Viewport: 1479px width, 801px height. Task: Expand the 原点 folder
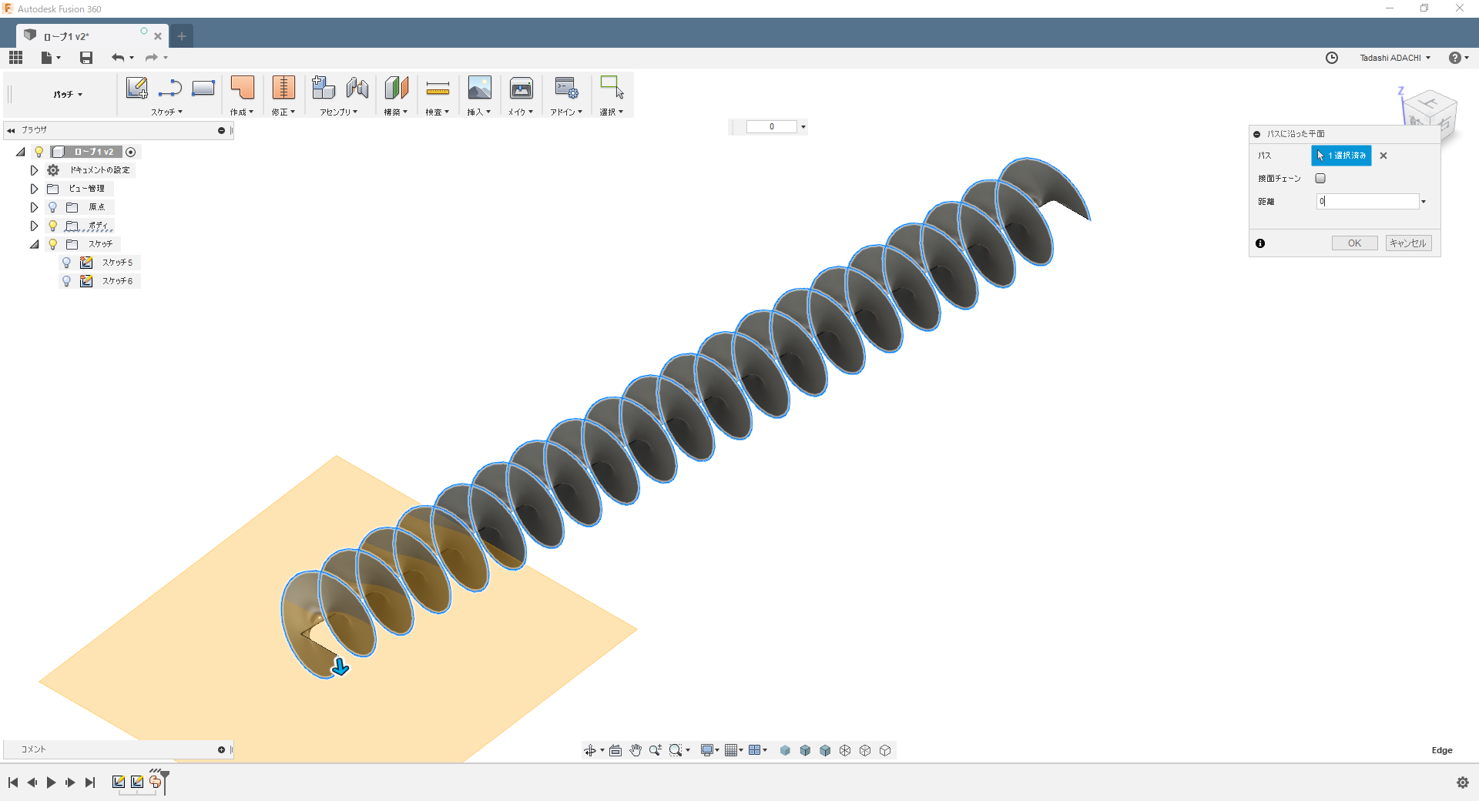point(34,207)
